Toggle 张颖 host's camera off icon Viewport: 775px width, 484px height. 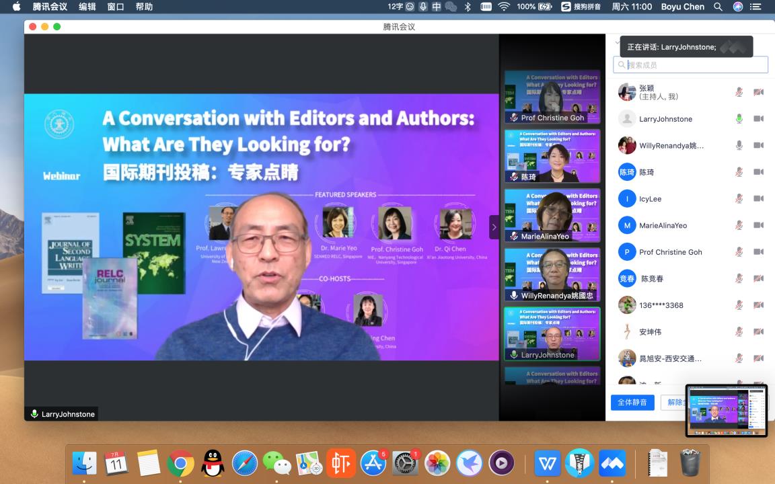click(x=758, y=92)
